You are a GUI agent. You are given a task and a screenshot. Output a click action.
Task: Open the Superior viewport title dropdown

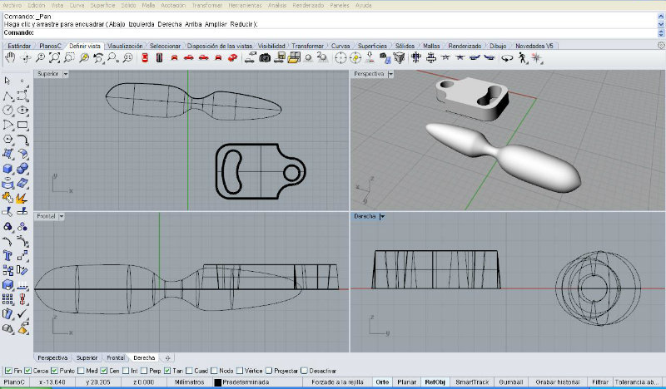pos(67,74)
